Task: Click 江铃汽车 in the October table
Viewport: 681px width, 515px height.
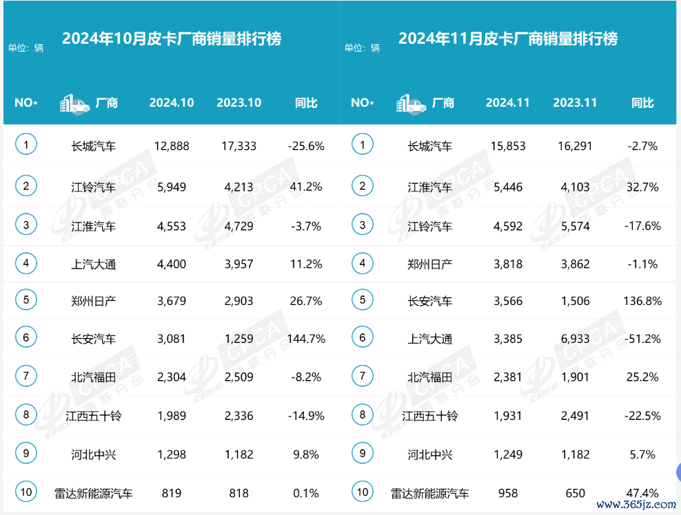Action: tap(93, 187)
